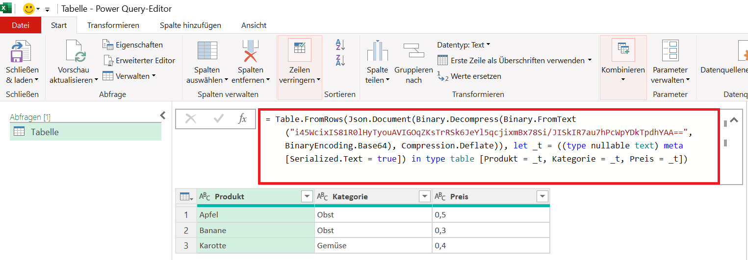Click the ABC type icon of Kategorie column
Viewport: 748px width, 260px height.
click(x=322, y=196)
